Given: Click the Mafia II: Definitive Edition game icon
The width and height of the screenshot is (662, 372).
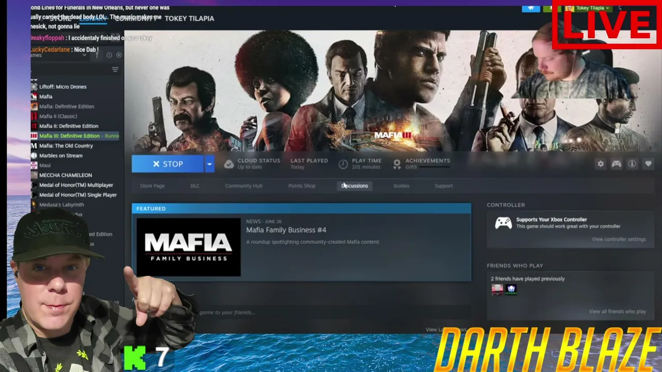Looking at the screenshot, I should (34, 126).
